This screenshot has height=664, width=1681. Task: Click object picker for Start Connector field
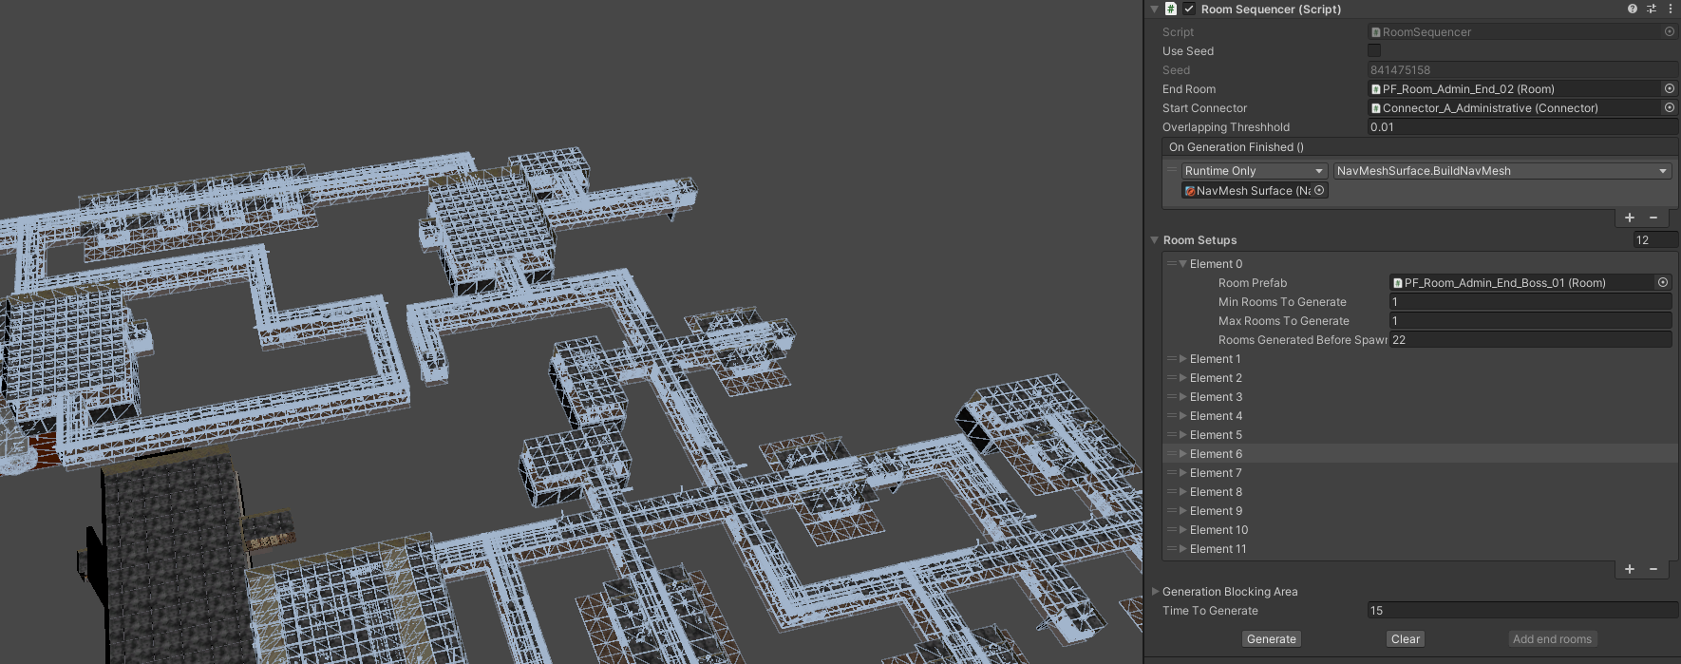coord(1669,107)
